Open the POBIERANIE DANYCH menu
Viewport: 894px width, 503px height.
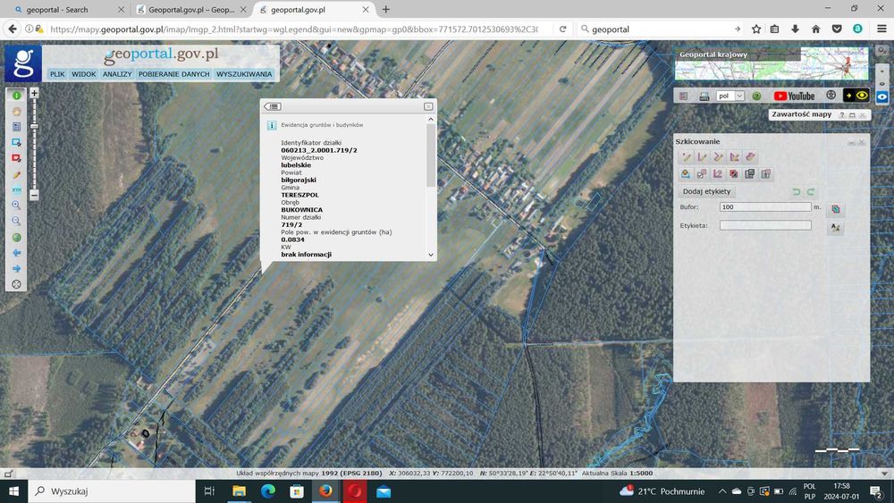click(174, 74)
